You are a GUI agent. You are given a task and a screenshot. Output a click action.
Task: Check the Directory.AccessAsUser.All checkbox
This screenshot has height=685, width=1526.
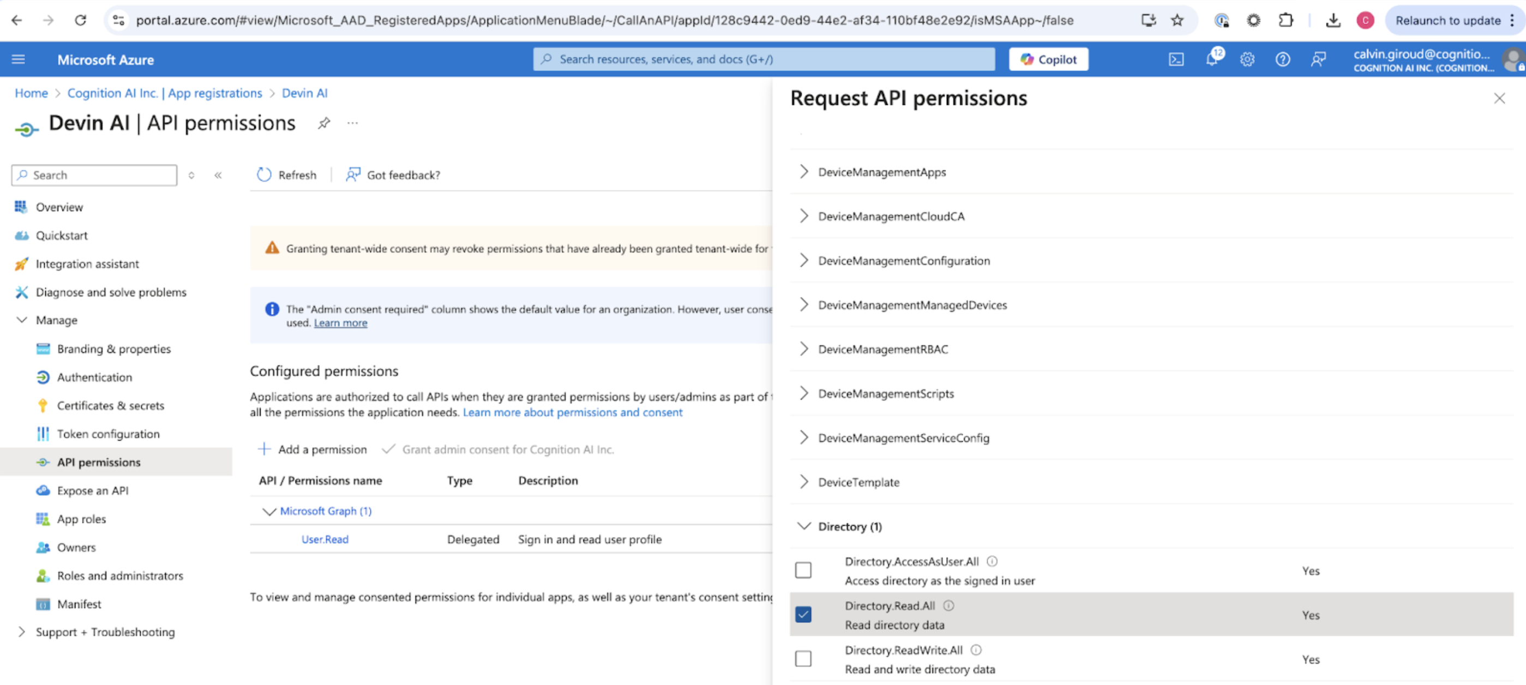point(803,570)
